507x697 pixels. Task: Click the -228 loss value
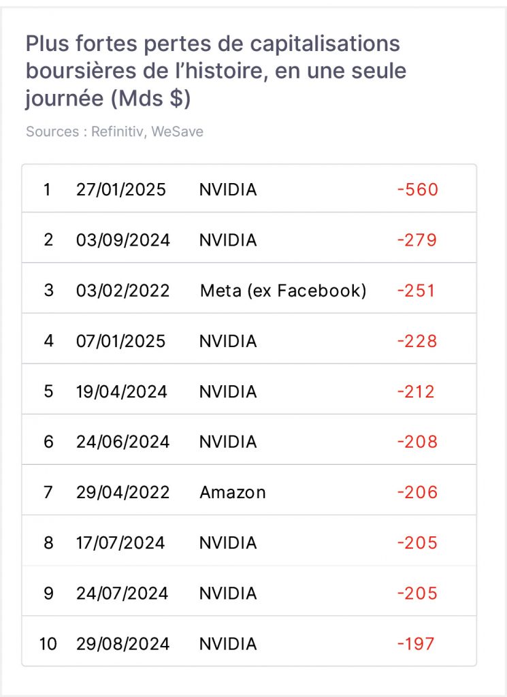tap(417, 342)
